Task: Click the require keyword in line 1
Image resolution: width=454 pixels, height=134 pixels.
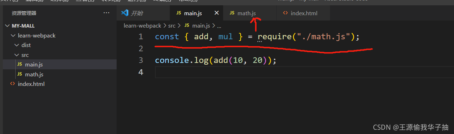Action: 274,36
